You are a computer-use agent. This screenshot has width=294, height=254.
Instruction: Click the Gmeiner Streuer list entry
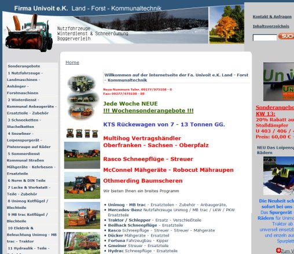coord(138,246)
